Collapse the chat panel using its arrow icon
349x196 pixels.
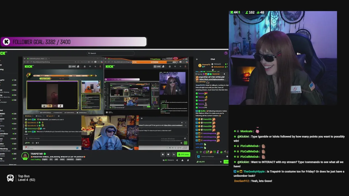pos(197,59)
